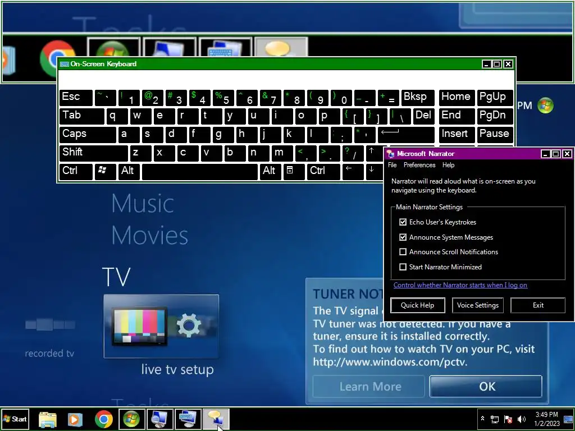Click Media Center green Windows logo
Image resolution: width=575 pixels, height=431 pixels.
tap(545, 106)
